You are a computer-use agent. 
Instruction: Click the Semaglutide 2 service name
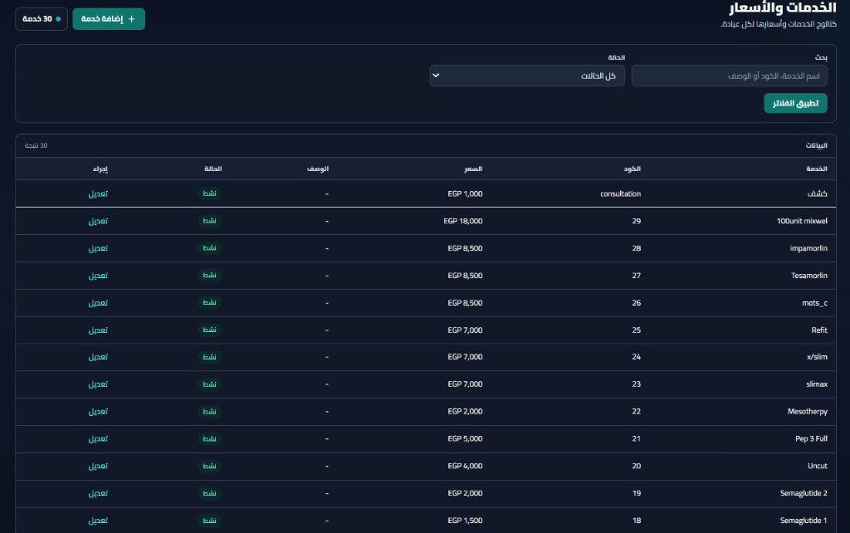[x=804, y=493]
